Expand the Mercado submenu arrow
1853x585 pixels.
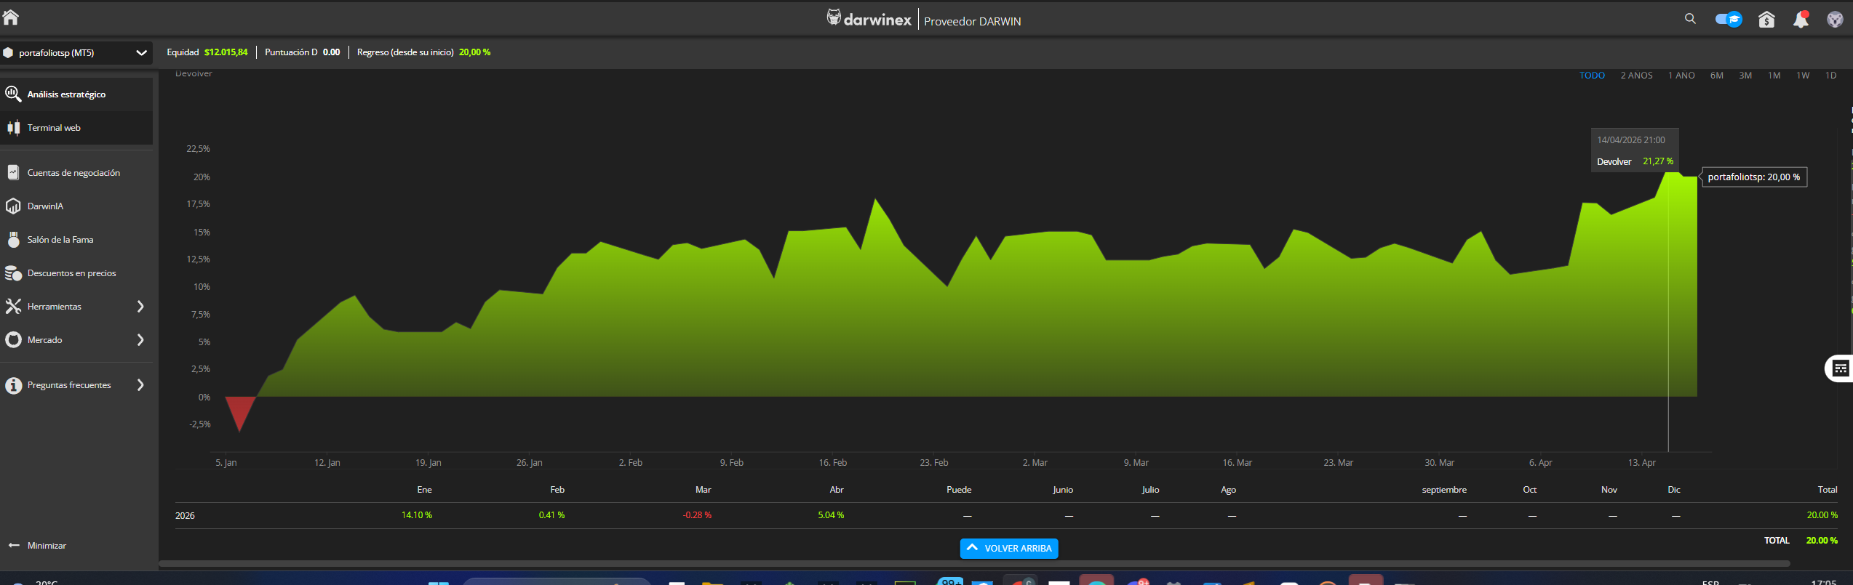(x=140, y=340)
